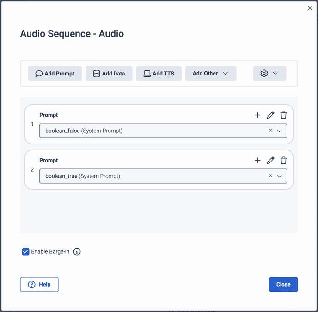Disable the Enable Barge-in checkbox
The height and width of the screenshot is (312, 318).
coord(26,252)
